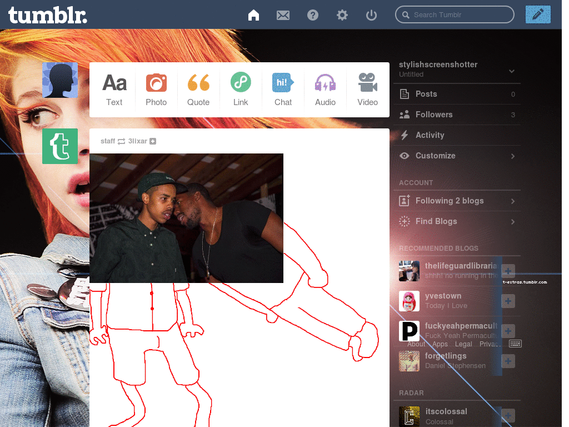The width and height of the screenshot is (569, 427).
Task: Click the reblog arrows icon in post header
Action: (122, 141)
